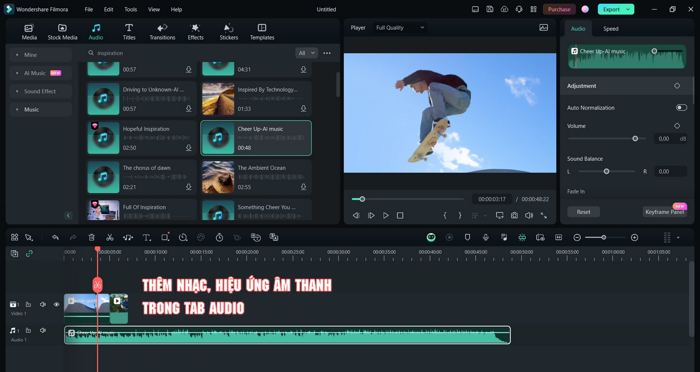700x372 pixels.
Task: Click the delete trash icon in timeline toolbar
Action: coord(91,237)
